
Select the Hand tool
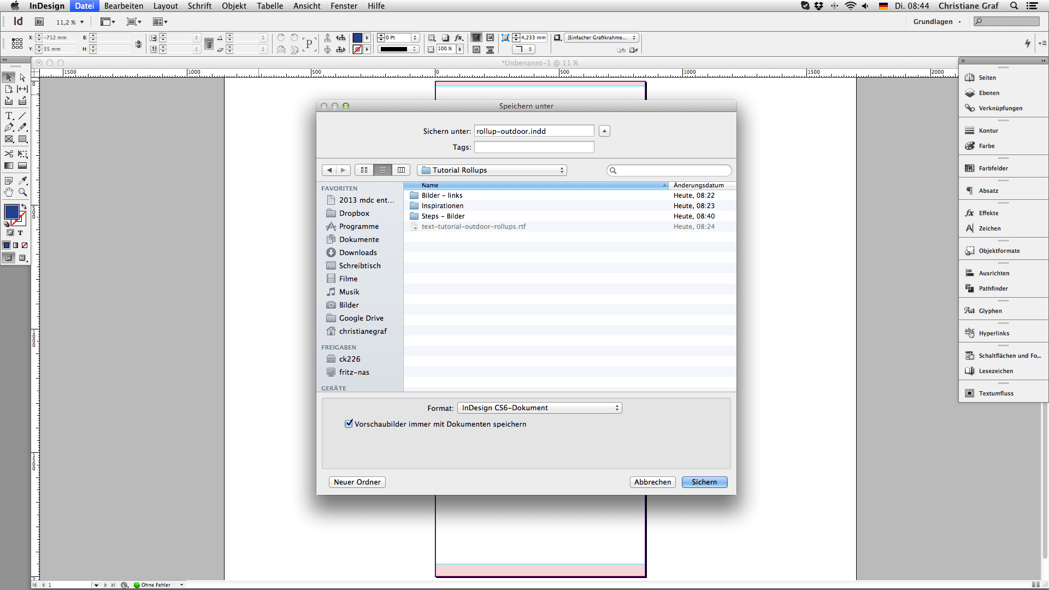tap(9, 192)
